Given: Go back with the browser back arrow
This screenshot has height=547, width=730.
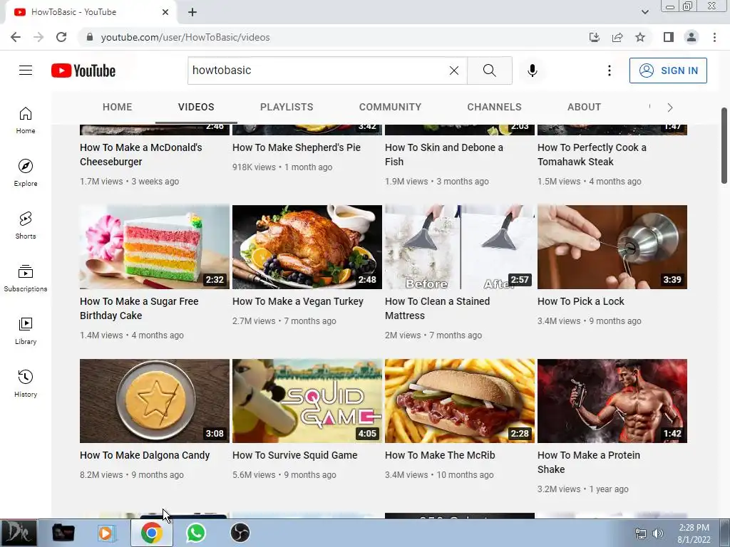Looking at the screenshot, I should coord(16,37).
